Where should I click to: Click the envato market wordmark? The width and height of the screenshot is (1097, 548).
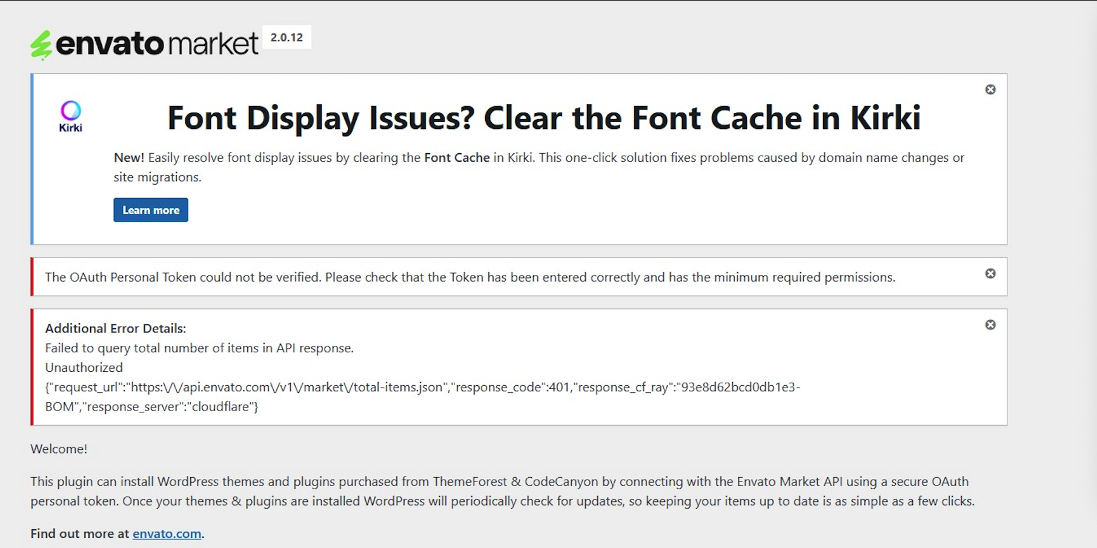157,44
